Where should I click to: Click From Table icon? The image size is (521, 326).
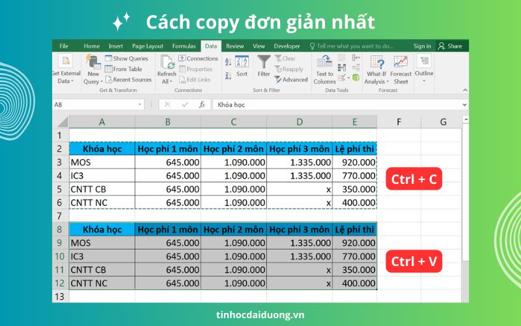[x=124, y=69]
